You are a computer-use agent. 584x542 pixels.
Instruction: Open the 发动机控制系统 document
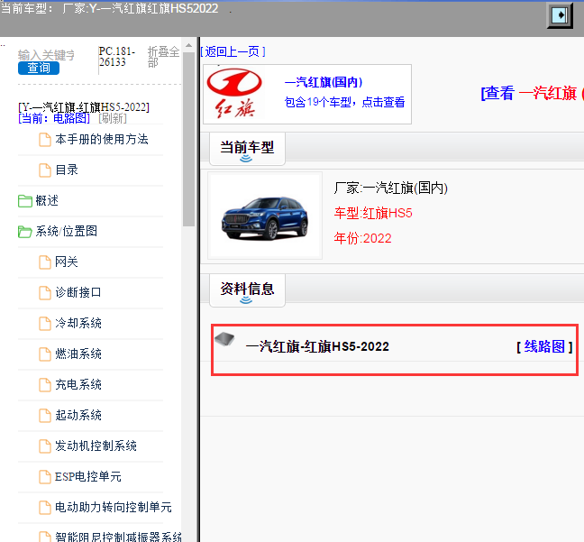tap(96, 446)
